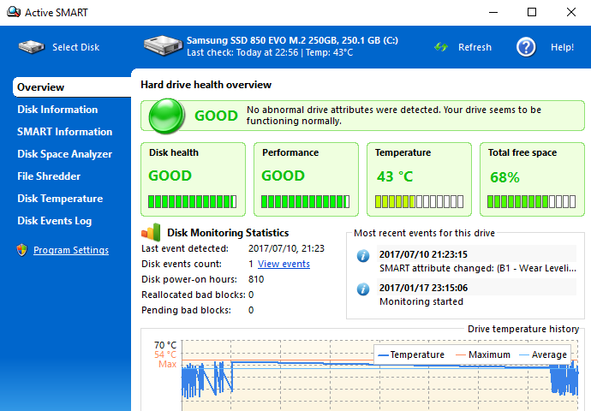Click the Active SMART title bar icon
591x411 pixels.
[14, 12]
